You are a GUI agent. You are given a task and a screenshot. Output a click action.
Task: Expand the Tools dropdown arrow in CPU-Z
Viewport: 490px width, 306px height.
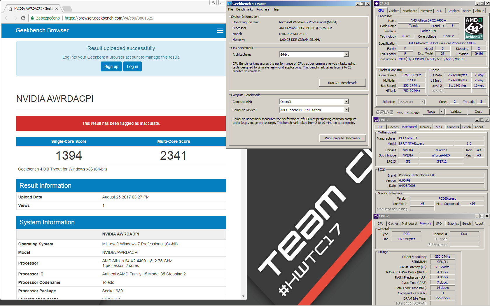[442, 112]
